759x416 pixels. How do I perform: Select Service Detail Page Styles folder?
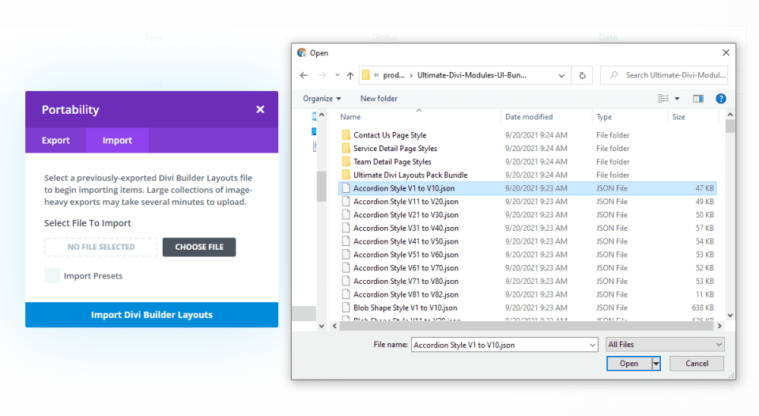click(527, 148)
